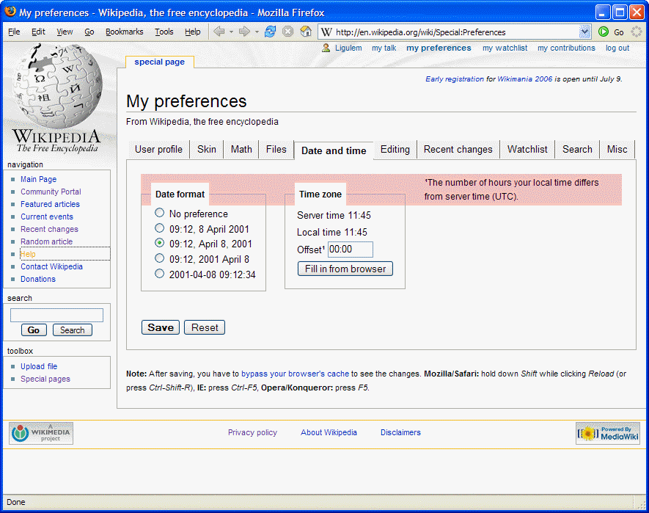The height and width of the screenshot is (513, 649).
Task: Click the sidebar search text box
Action: tap(56, 316)
